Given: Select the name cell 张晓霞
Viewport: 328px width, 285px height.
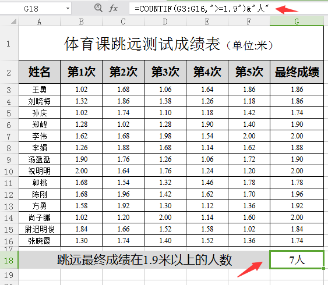Looking at the screenshot, I should (40, 241).
